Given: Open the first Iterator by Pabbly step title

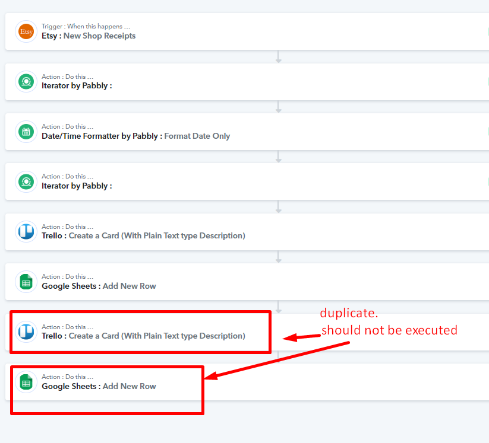Looking at the screenshot, I should click(77, 86).
